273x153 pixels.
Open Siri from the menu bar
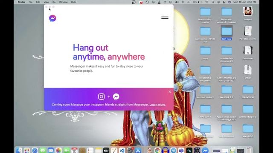pyautogui.click(x=229, y=2)
